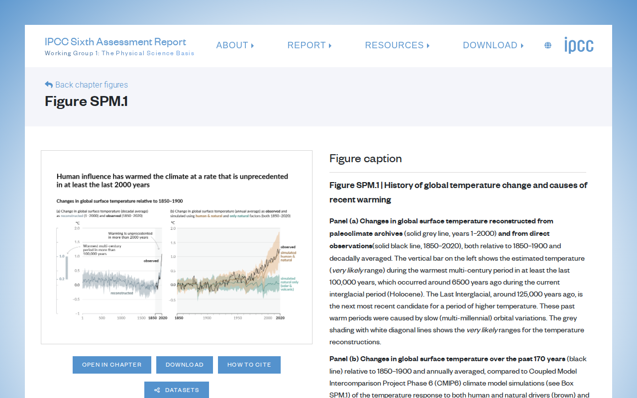Open the RESOURCES menu item
Viewport: 637px width, 398px height.
click(394, 45)
